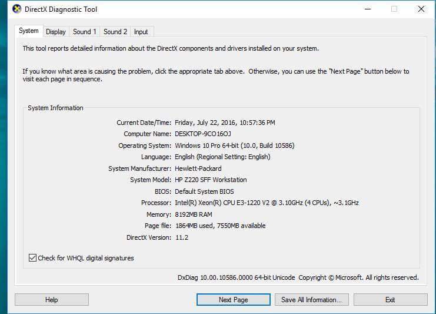The height and width of the screenshot is (314, 436).
Task: Toggle Check for WHQL digital signatures
Action: (32, 258)
